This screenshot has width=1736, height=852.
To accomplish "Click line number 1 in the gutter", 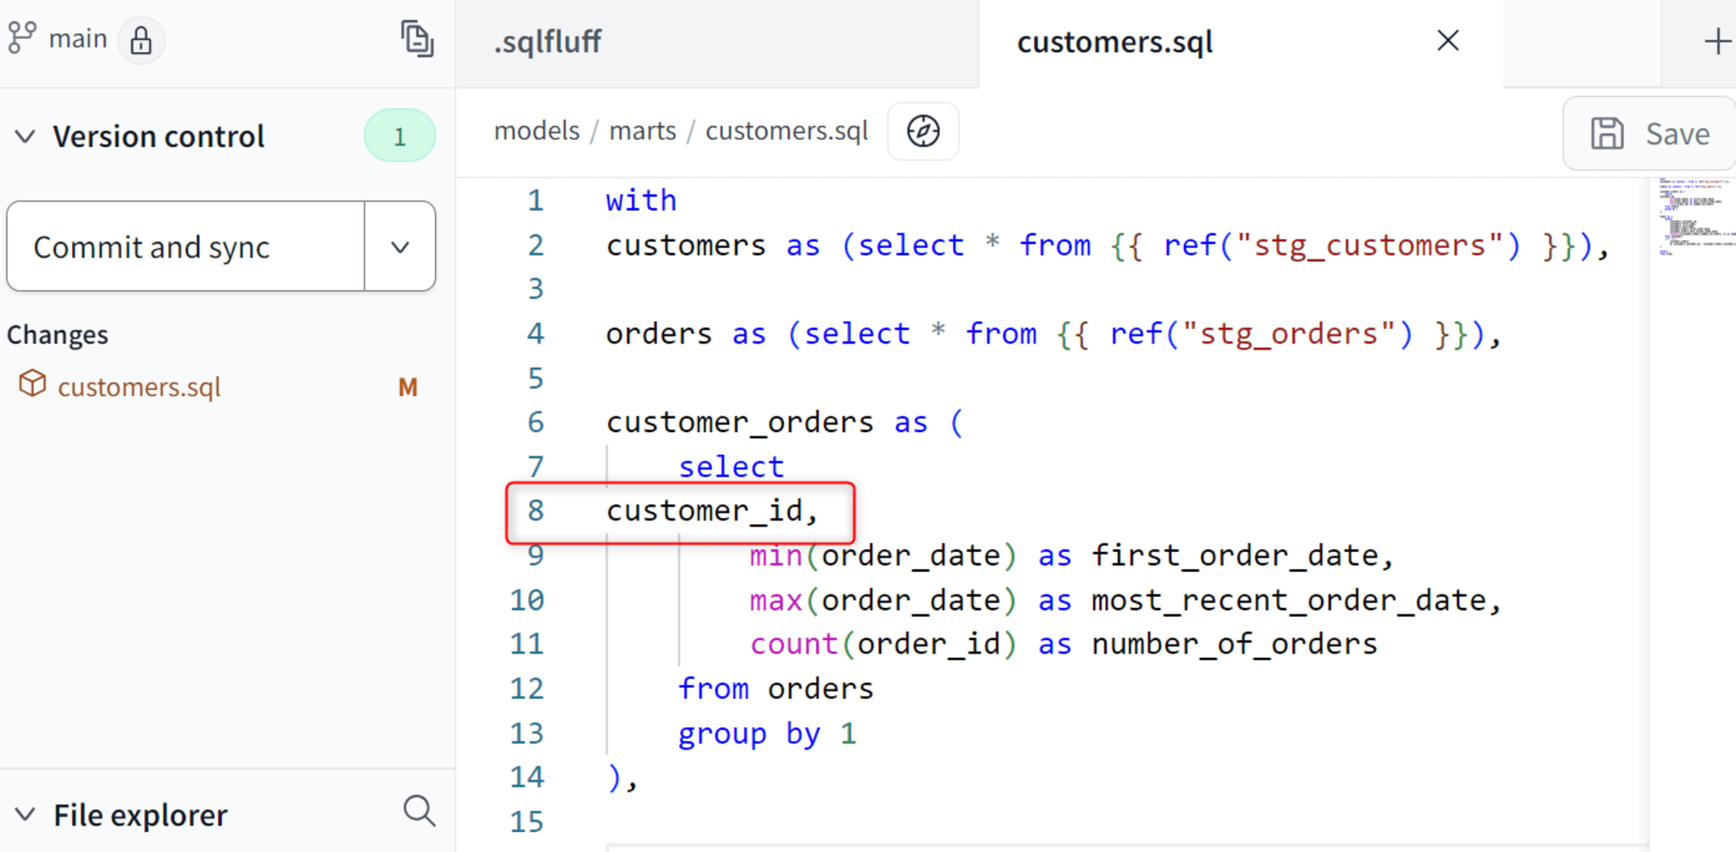I will 536,200.
